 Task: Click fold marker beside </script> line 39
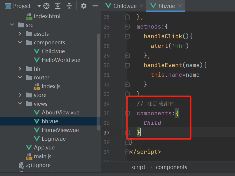(x=127, y=152)
